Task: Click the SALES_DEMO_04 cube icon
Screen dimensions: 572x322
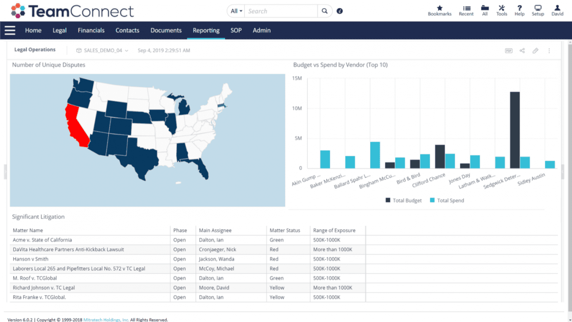Action: point(79,50)
